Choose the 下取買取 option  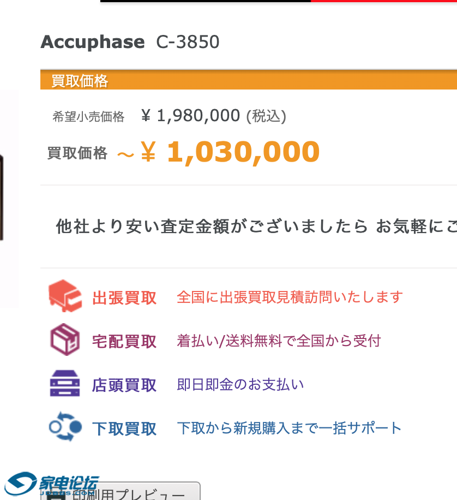[124, 429]
